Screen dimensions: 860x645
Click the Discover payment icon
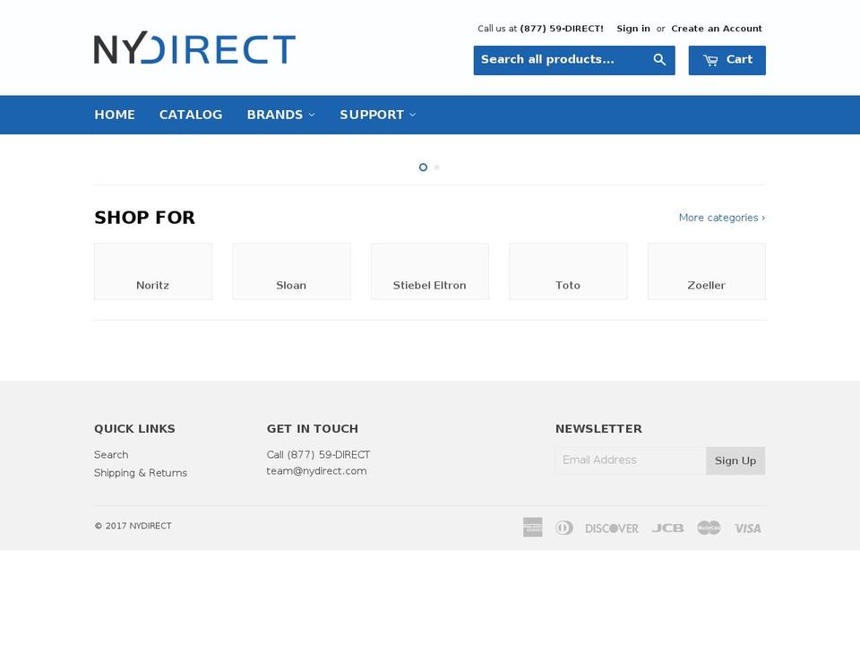pyautogui.click(x=612, y=529)
